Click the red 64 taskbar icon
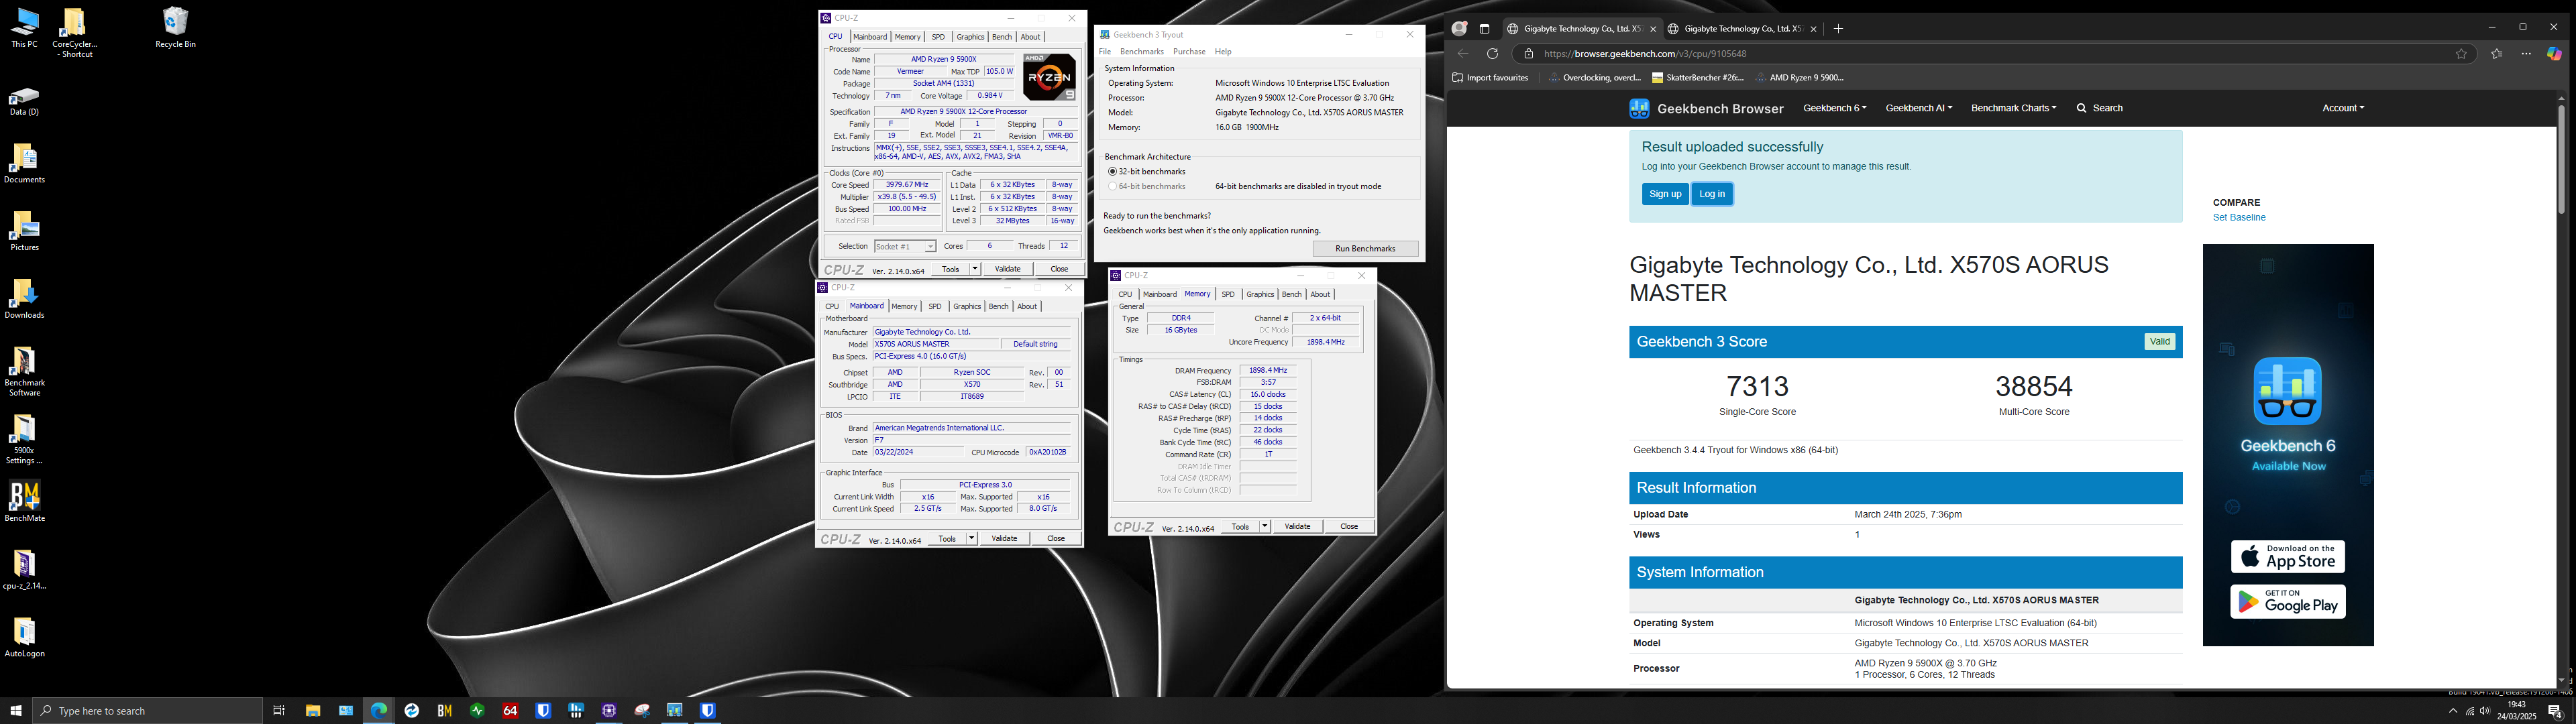2576x724 pixels. click(510, 711)
